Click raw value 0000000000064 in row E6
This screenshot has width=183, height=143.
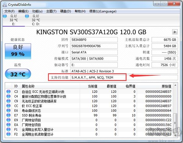[x=158, y=110]
